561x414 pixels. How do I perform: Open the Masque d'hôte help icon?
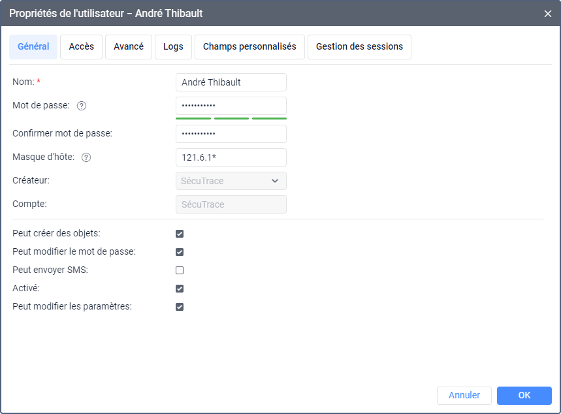(86, 157)
